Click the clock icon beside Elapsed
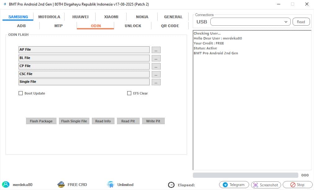This screenshot has width=314, height=190. 171,185
